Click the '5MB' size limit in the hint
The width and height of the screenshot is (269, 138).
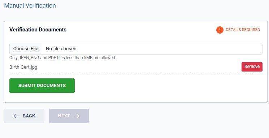pyautogui.click(x=88, y=58)
